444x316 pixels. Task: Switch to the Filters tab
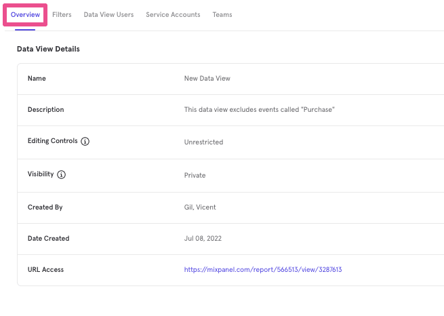(x=62, y=15)
